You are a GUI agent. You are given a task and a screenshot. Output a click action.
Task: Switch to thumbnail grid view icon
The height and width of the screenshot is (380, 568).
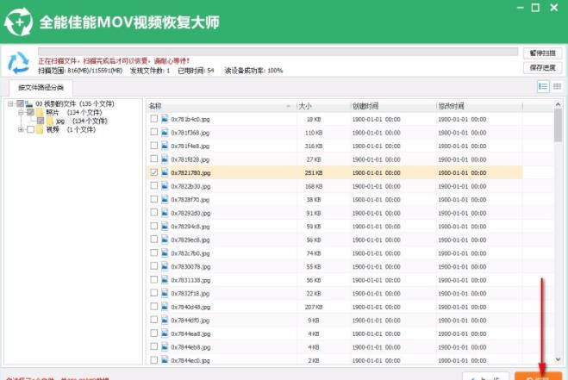pyautogui.click(x=557, y=87)
